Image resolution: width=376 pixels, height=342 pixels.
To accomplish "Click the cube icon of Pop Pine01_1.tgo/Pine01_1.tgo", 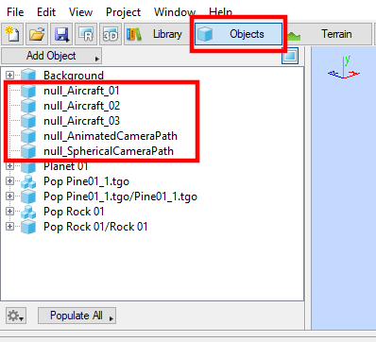I will pos(28,197).
